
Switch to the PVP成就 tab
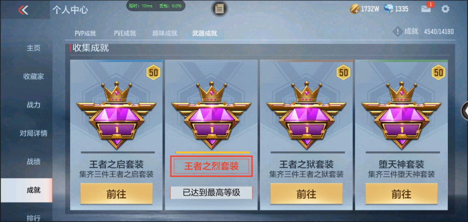point(85,33)
